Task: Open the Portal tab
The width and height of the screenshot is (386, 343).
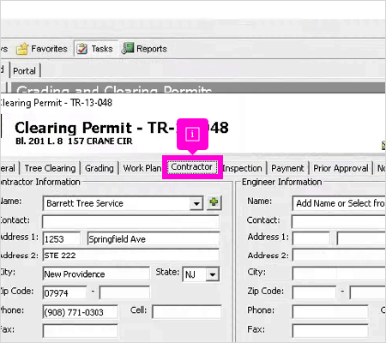Action: (25, 71)
